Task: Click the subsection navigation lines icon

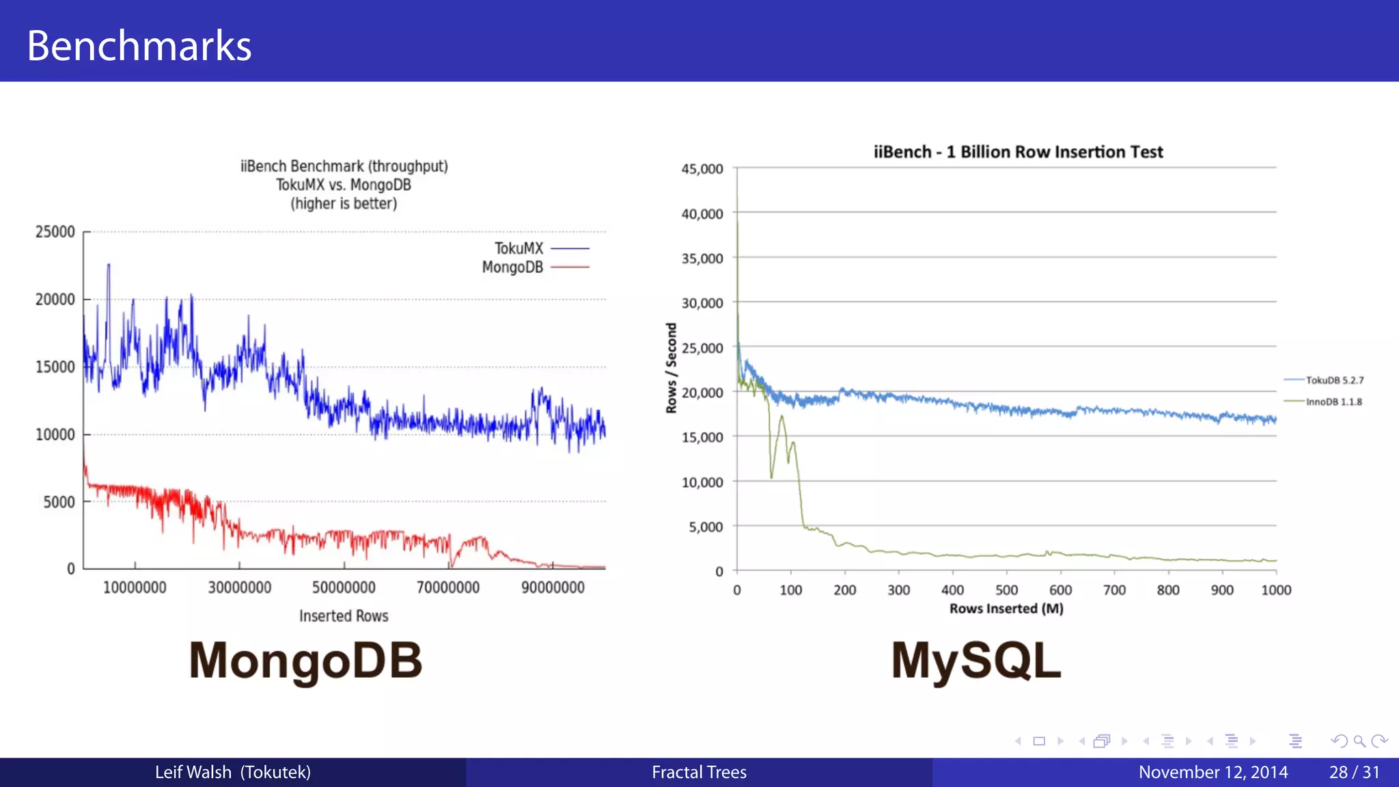Action: (1167, 741)
